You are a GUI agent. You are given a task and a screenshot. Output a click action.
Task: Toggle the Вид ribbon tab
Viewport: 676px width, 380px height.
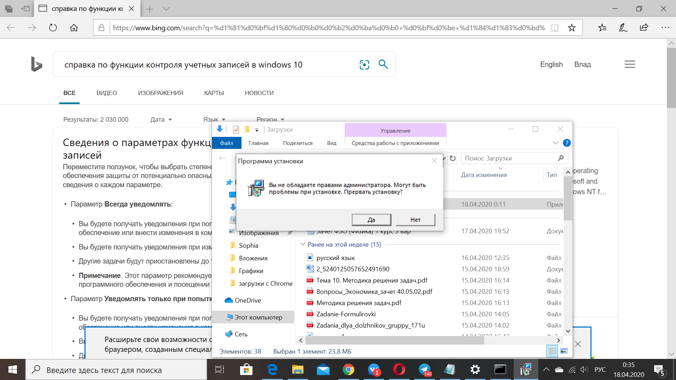(332, 143)
